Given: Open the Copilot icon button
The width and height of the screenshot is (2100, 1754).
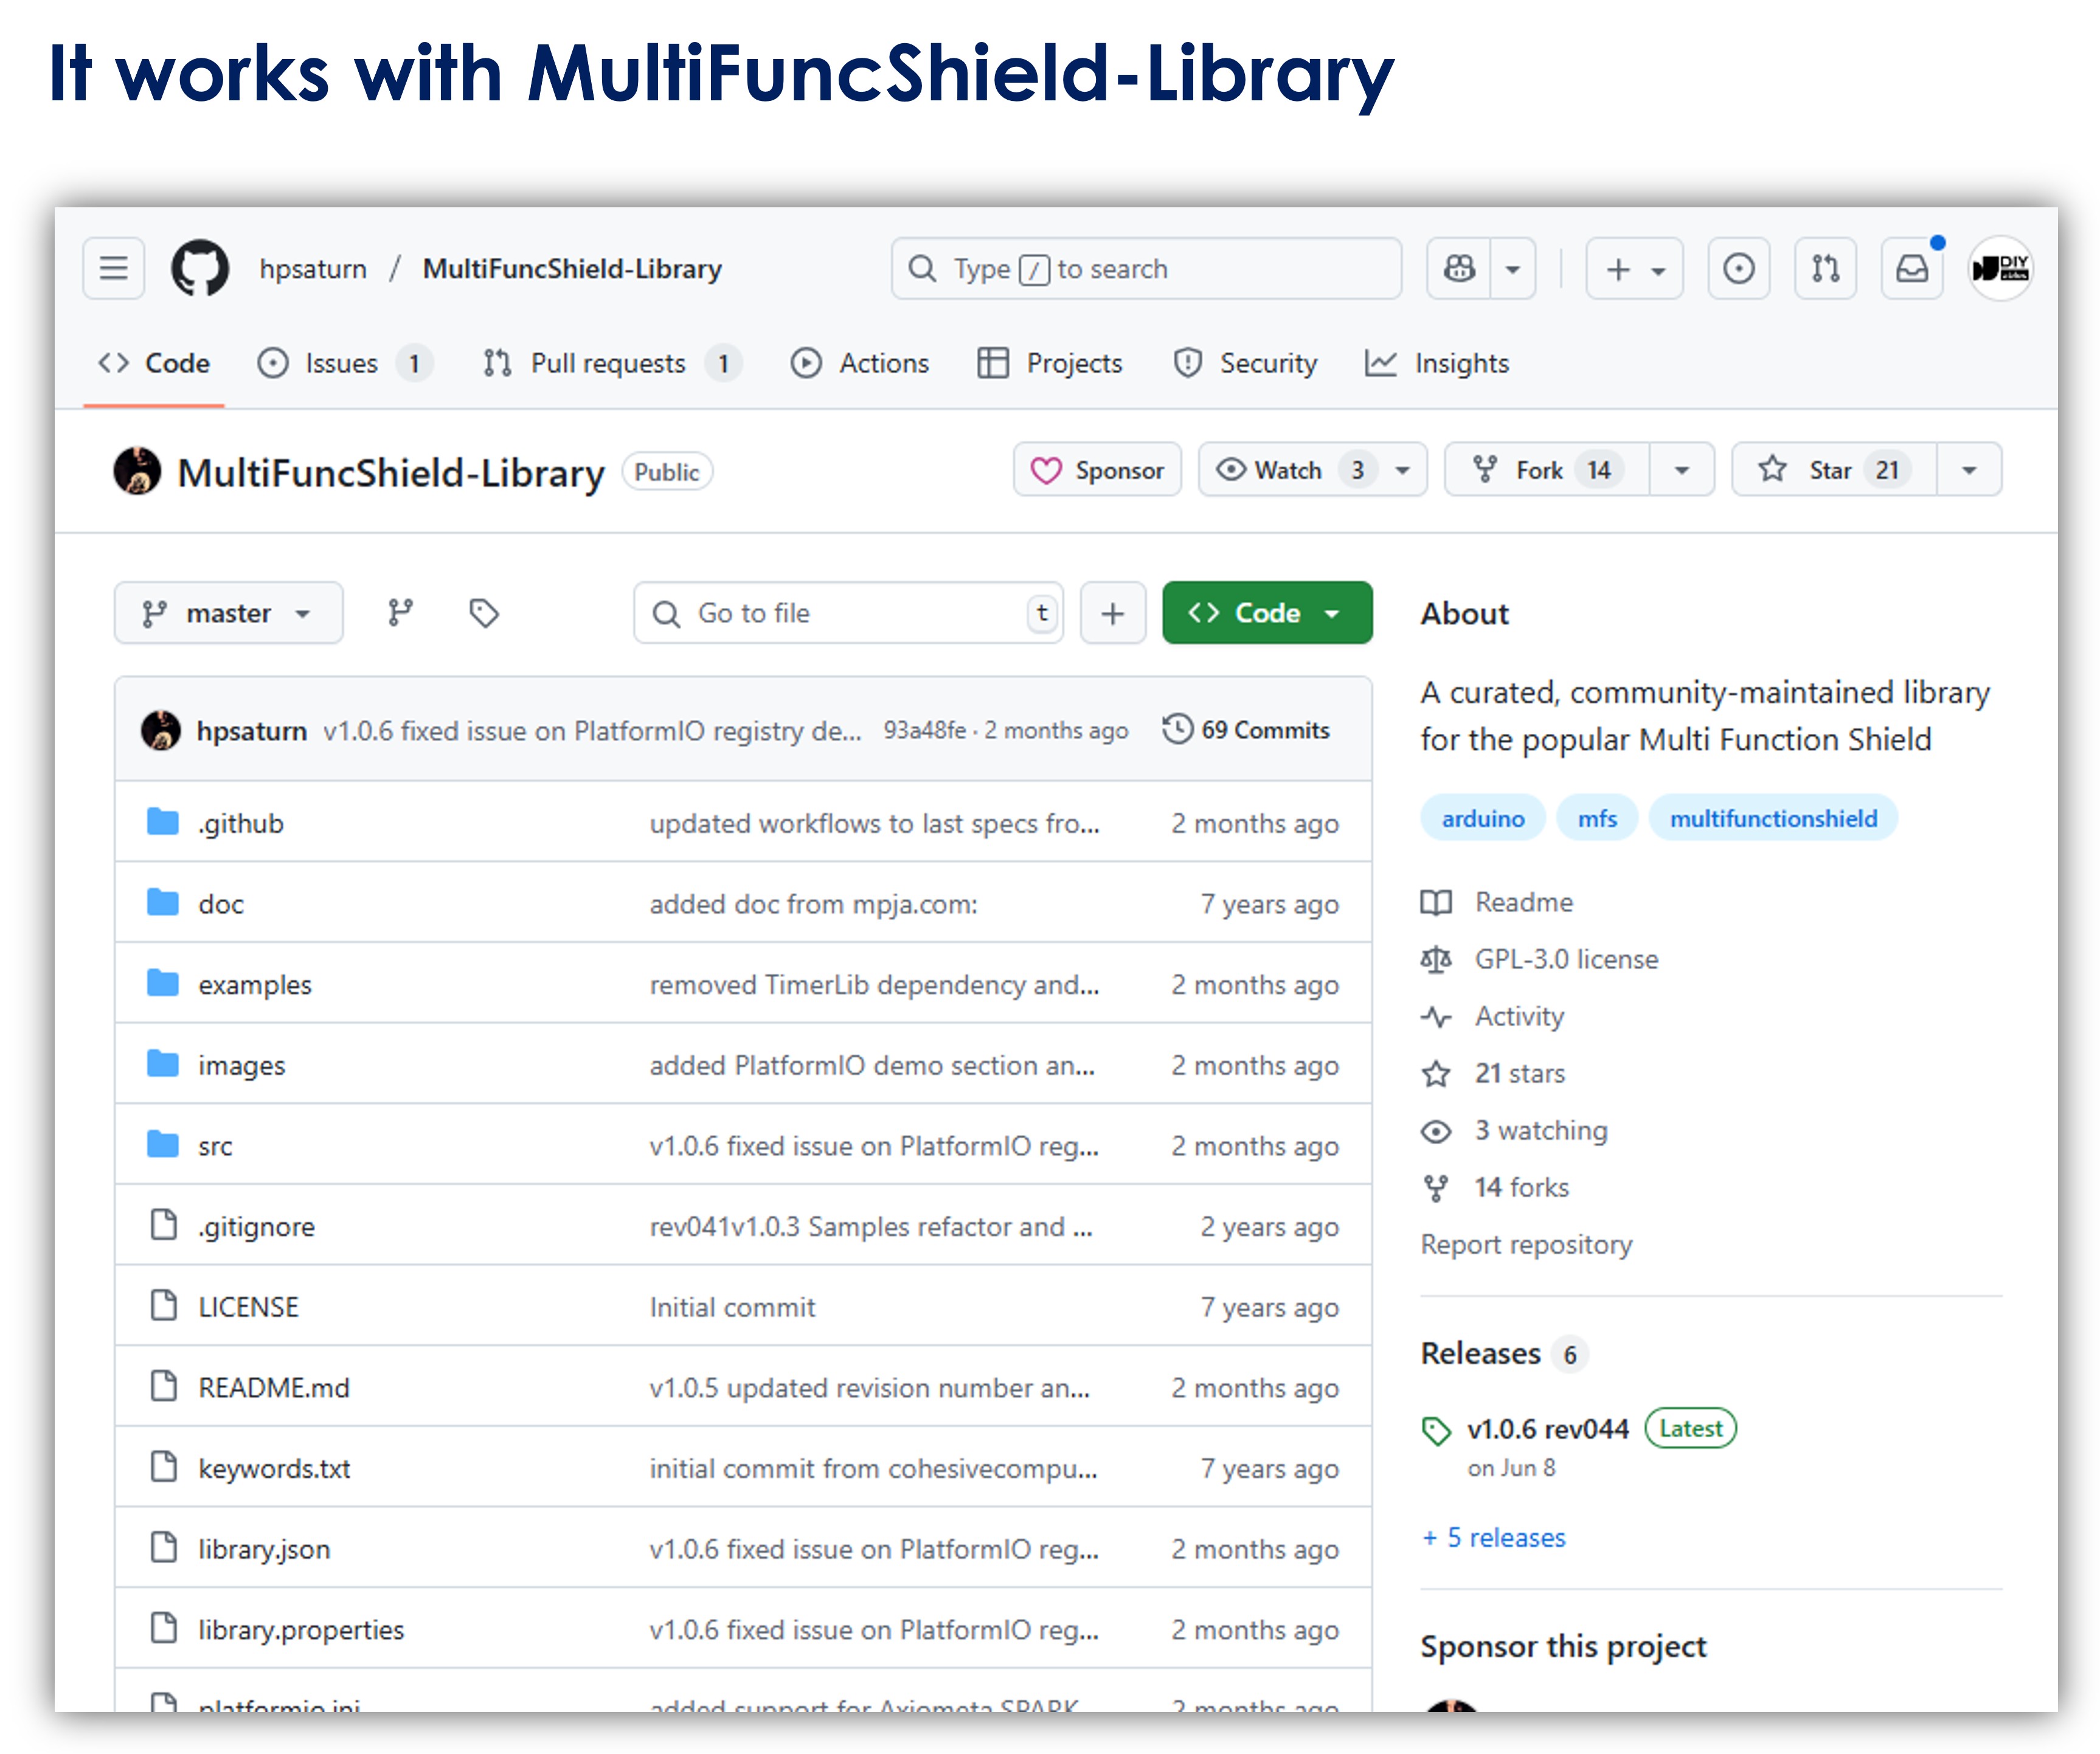Looking at the screenshot, I should click(x=1459, y=268).
